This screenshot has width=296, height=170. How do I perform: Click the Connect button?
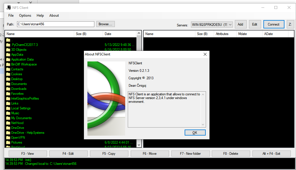[x=274, y=24]
